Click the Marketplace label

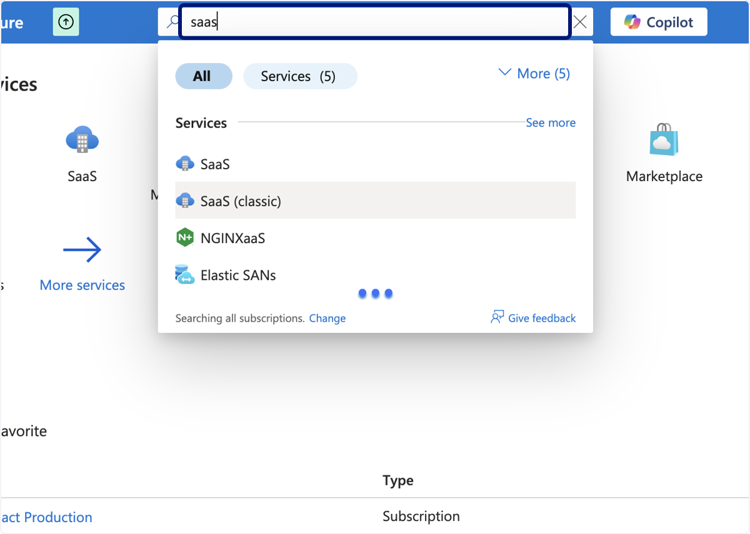[664, 177]
